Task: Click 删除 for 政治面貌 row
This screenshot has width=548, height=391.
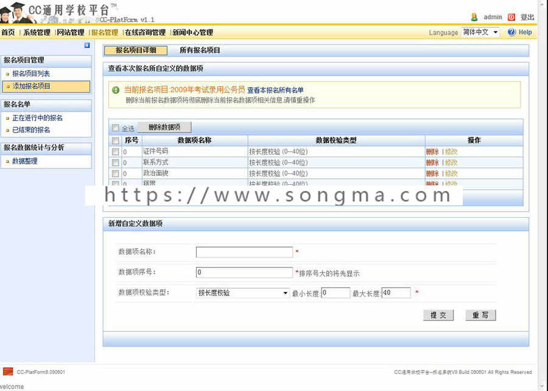Action: (432, 173)
